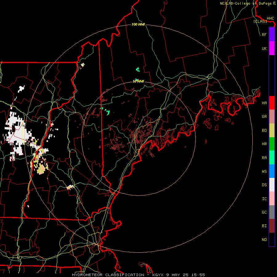Click the aqua RA legend color swatch
The width and height of the screenshot is (277, 277).
[x=272, y=158]
